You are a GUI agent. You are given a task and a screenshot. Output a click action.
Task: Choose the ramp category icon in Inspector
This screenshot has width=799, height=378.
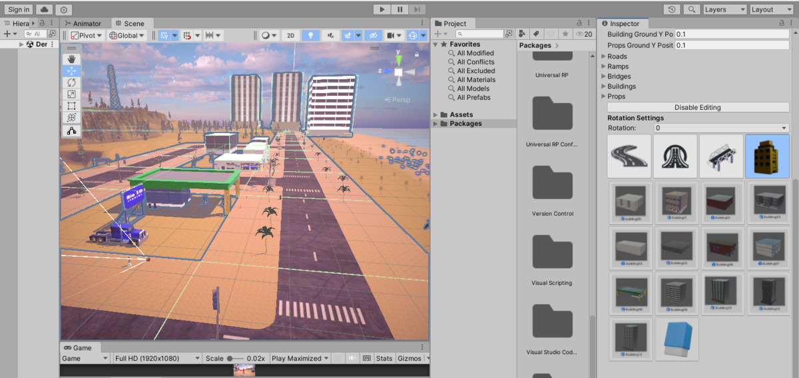pos(675,156)
